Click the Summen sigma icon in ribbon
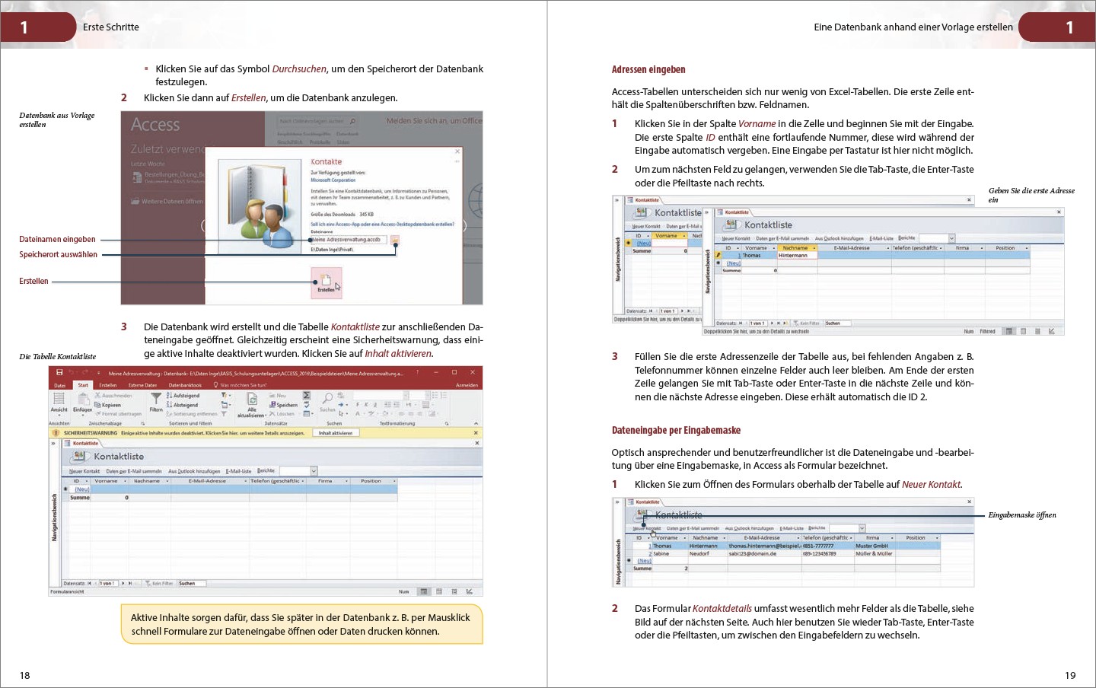Viewport: 1096px width, 688px height. (307, 396)
